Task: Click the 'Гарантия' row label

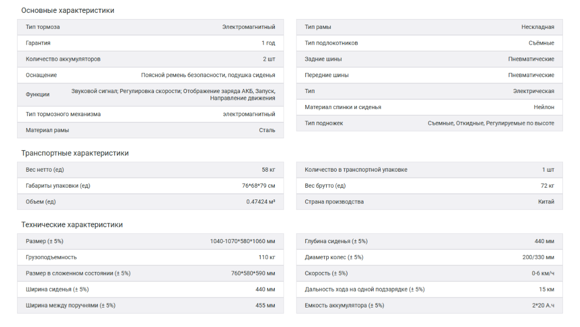Action: click(x=38, y=43)
